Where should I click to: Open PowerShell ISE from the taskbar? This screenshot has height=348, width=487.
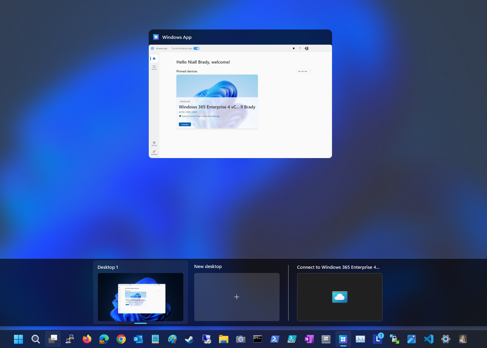292,339
